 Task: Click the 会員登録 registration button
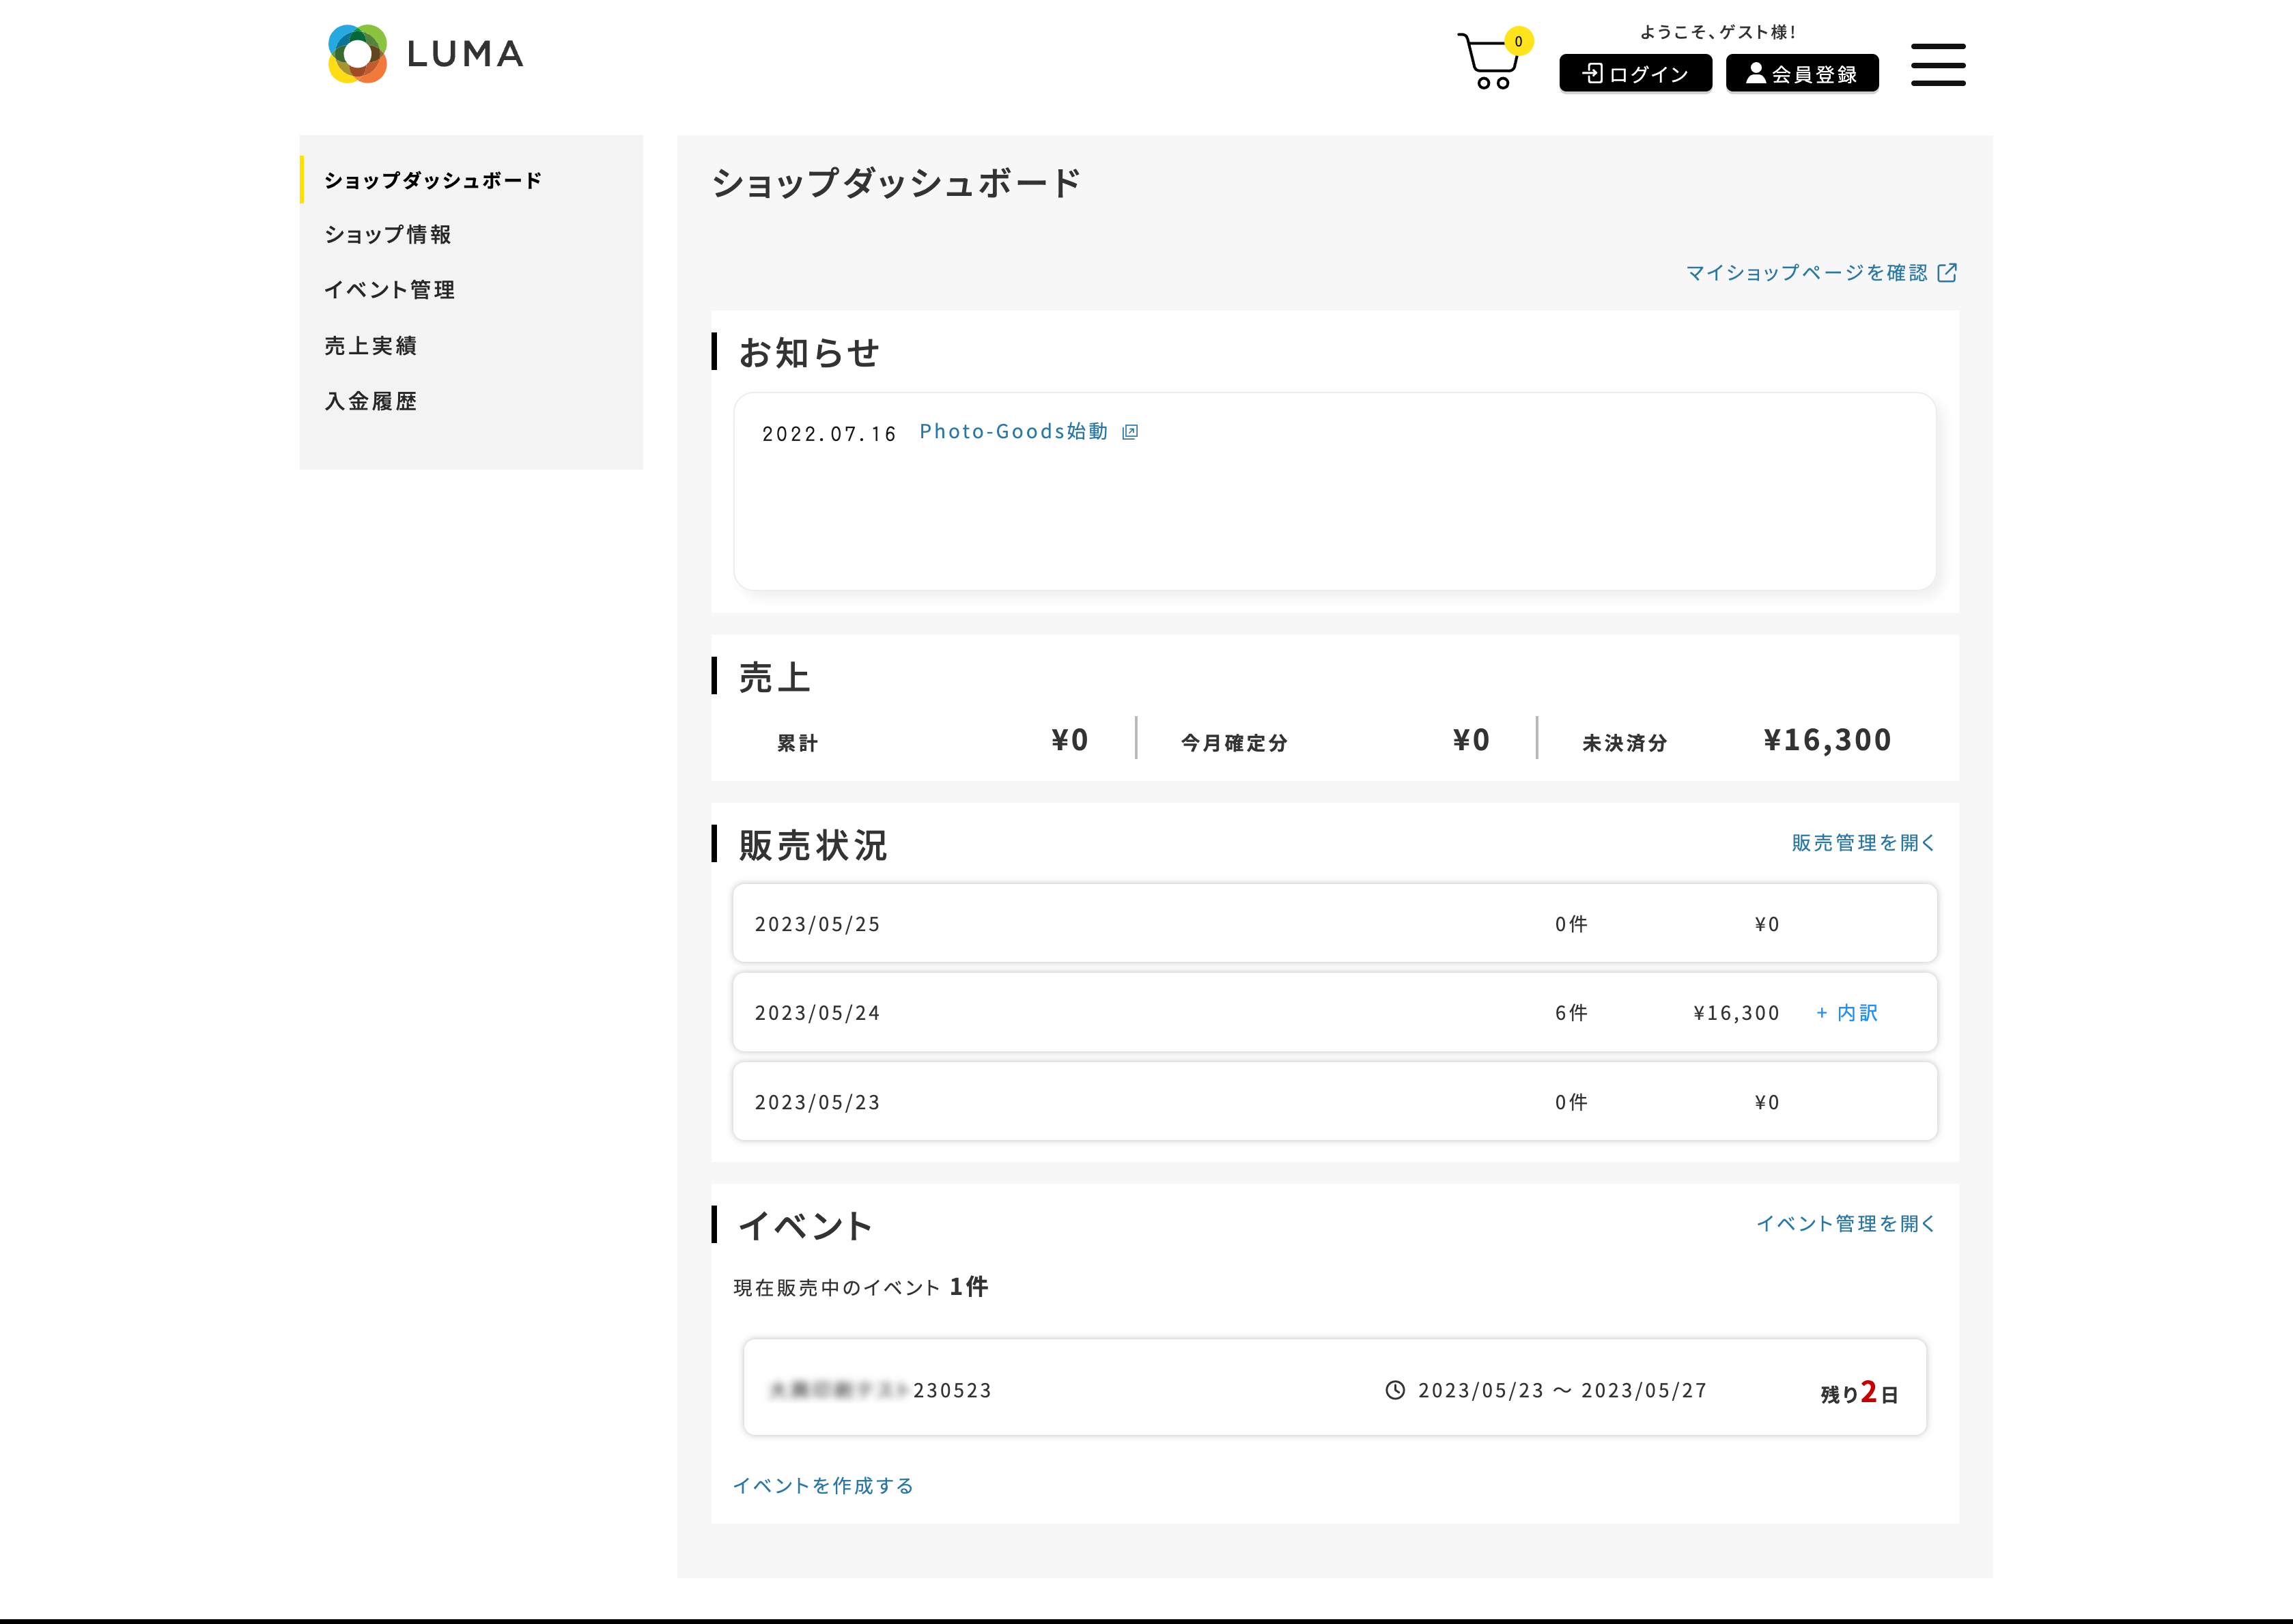(x=1801, y=71)
